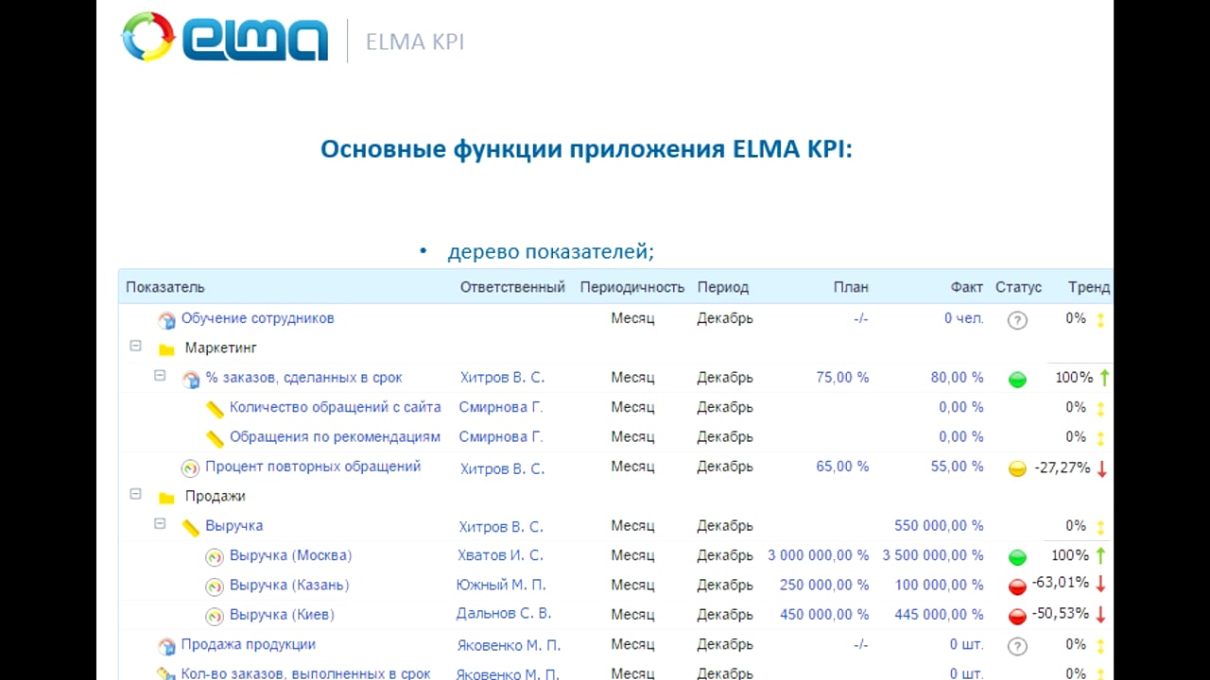Viewport: 1210px width, 680px height.
Task: Click ruler icon beside Количество обращений с сайта
Action: tap(215, 409)
